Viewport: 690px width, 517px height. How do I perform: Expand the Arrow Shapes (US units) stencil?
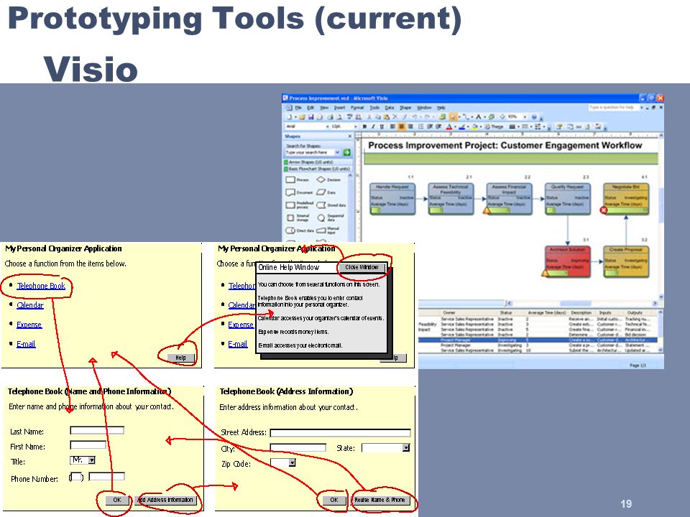(x=317, y=162)
